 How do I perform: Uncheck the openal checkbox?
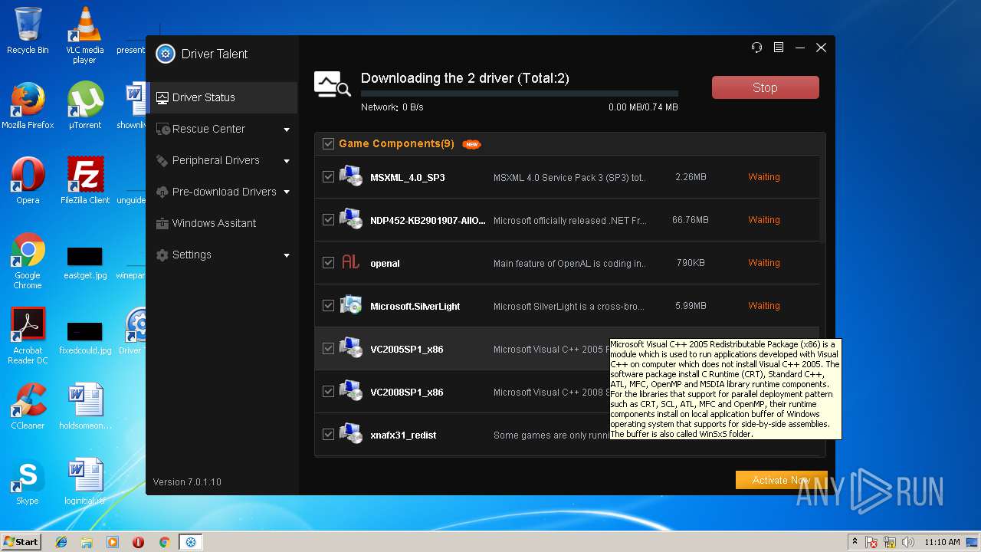click(x=328, y=263)
